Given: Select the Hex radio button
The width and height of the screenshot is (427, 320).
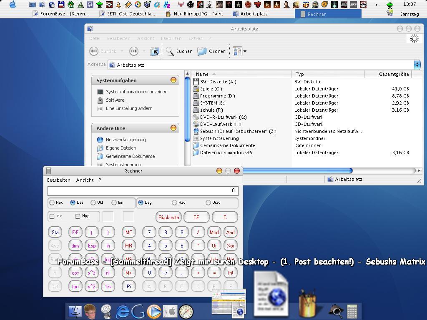Looking at the screenshot, I should point(52,202).
